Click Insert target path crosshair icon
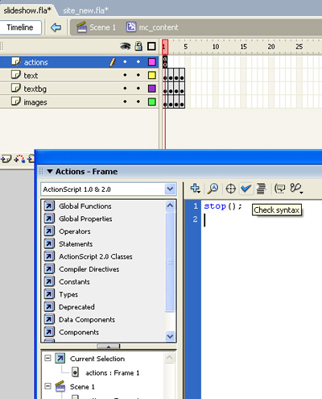 [231, 189]
